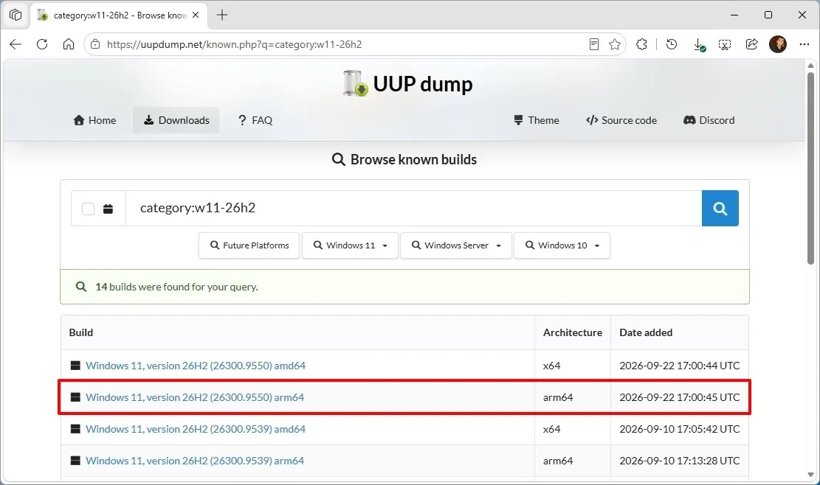Expand the Windows 10 dropdown
This screenshot has height=485, width=820.
pyautogui.click(x=562, y=245)
